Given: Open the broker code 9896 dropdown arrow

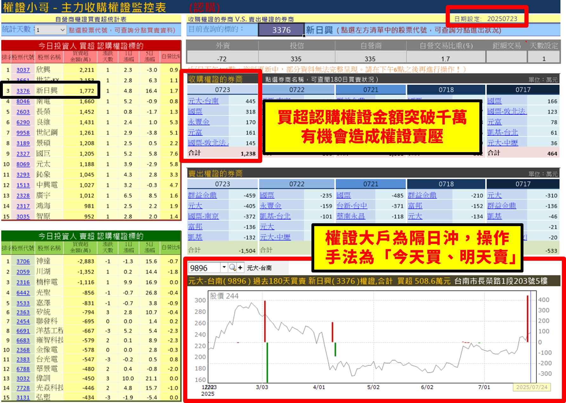Looking at the screenshot, I should point(224,267).
